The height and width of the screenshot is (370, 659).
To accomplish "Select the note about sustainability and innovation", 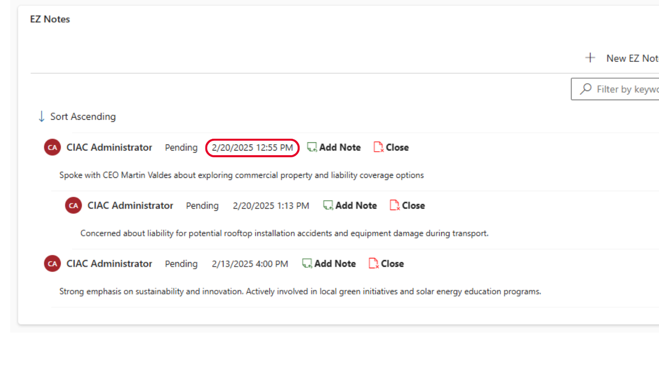I will pyautogui.click(x=300, y=291).
